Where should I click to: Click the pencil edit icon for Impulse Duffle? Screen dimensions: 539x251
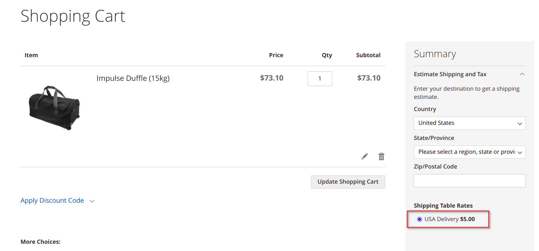[364, 156]
